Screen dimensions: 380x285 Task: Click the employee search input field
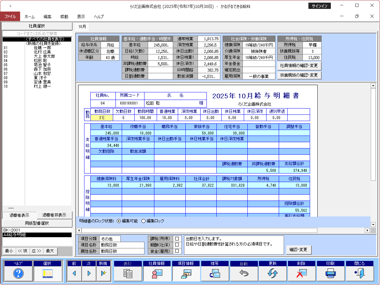pos(37,34)
